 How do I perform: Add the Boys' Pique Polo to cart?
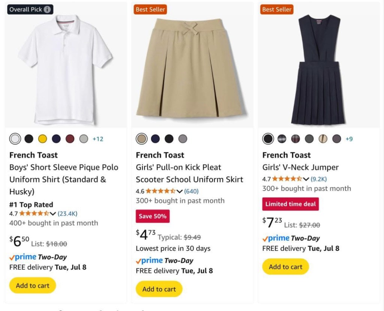point(33,285)
